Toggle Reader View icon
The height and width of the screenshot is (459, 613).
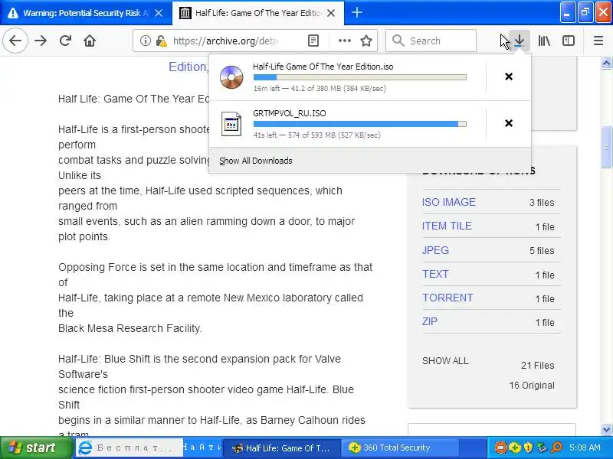point(313,41)
